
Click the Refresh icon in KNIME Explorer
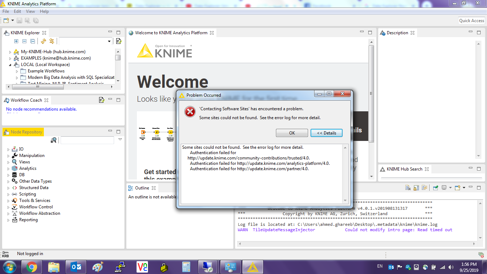43,41
